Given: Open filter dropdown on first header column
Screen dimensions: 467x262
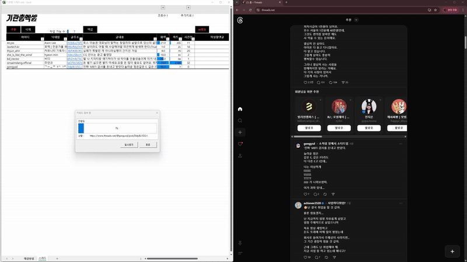Looking at the screenshot, I should pyautogui.click(x=42, y=39).
